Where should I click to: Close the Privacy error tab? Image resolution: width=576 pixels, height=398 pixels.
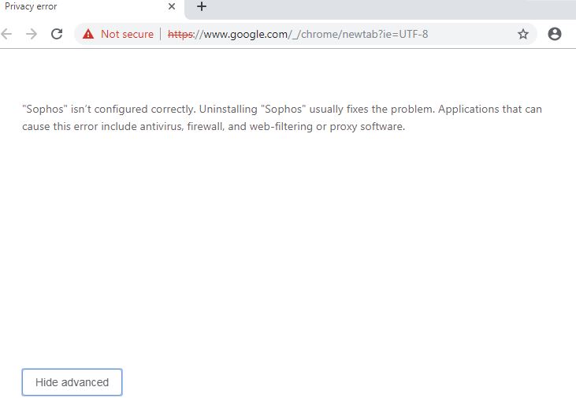(172, 6)
